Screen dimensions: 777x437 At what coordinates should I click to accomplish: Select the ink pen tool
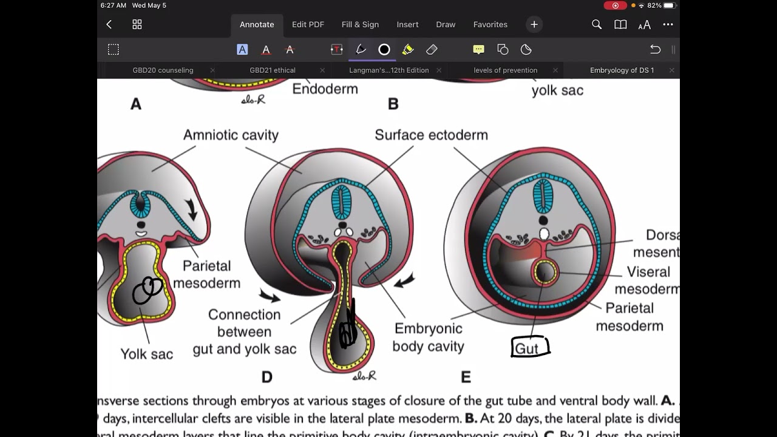pos(361,50)
